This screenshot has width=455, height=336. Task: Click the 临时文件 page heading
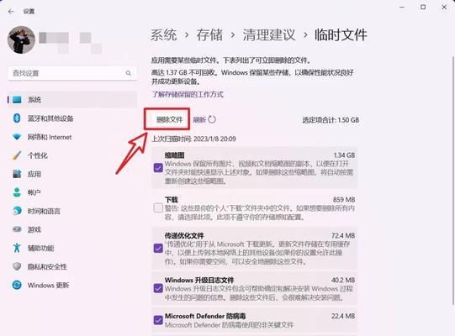(341, 34)
